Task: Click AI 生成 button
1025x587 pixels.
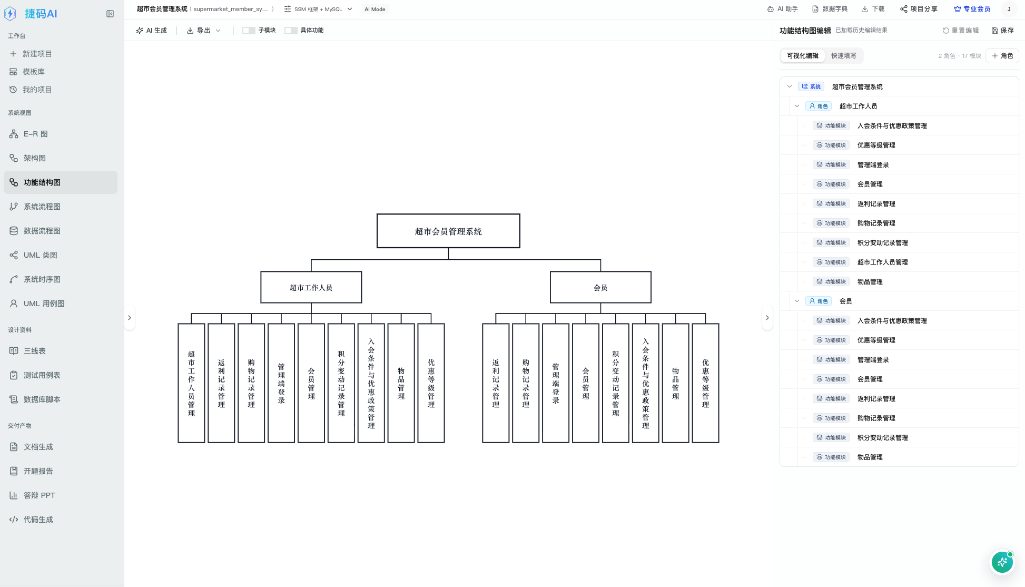Action: coord(151,31)
